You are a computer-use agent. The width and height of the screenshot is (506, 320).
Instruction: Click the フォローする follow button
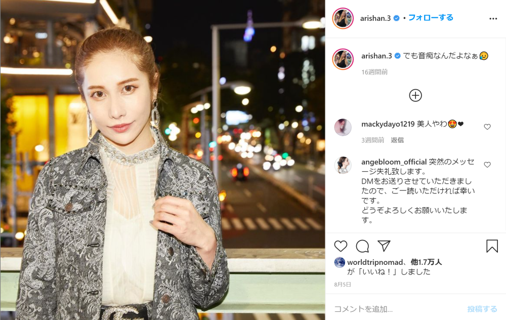click(x=431, y=18)
